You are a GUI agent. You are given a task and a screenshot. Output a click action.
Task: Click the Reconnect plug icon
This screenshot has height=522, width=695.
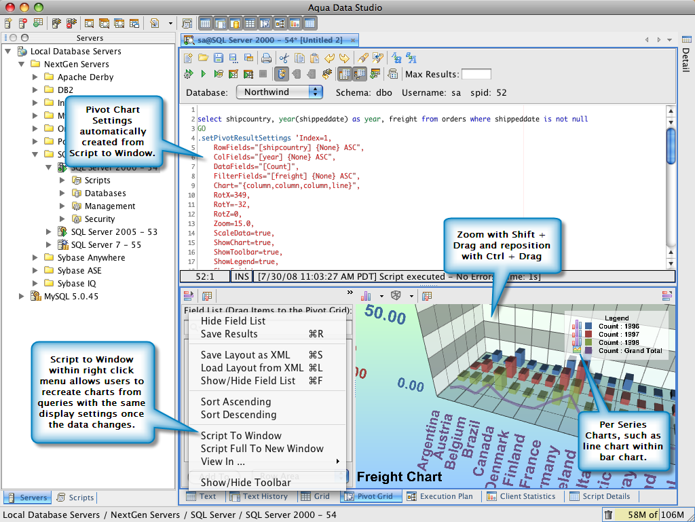pyautogui.click(x=327, y=73)
